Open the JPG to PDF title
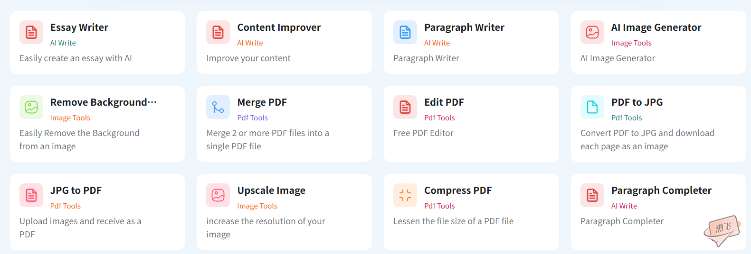This screenshot has height=254, width=751. pyautogui.click(x=76, y=190)
